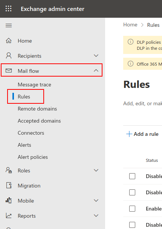Check the last visible Disabled rule checkbox
This screenshot has height=229, width=162.
pyautogui.click(x=132, y=225)
